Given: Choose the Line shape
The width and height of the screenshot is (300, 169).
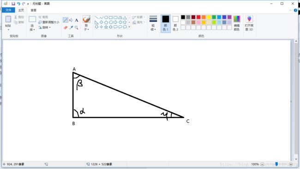Looking at the screenshot, I should [x=96, y=18].
